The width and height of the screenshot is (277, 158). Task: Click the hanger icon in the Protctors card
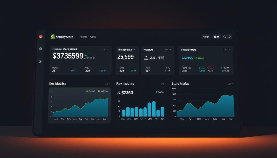coord(146,58)
